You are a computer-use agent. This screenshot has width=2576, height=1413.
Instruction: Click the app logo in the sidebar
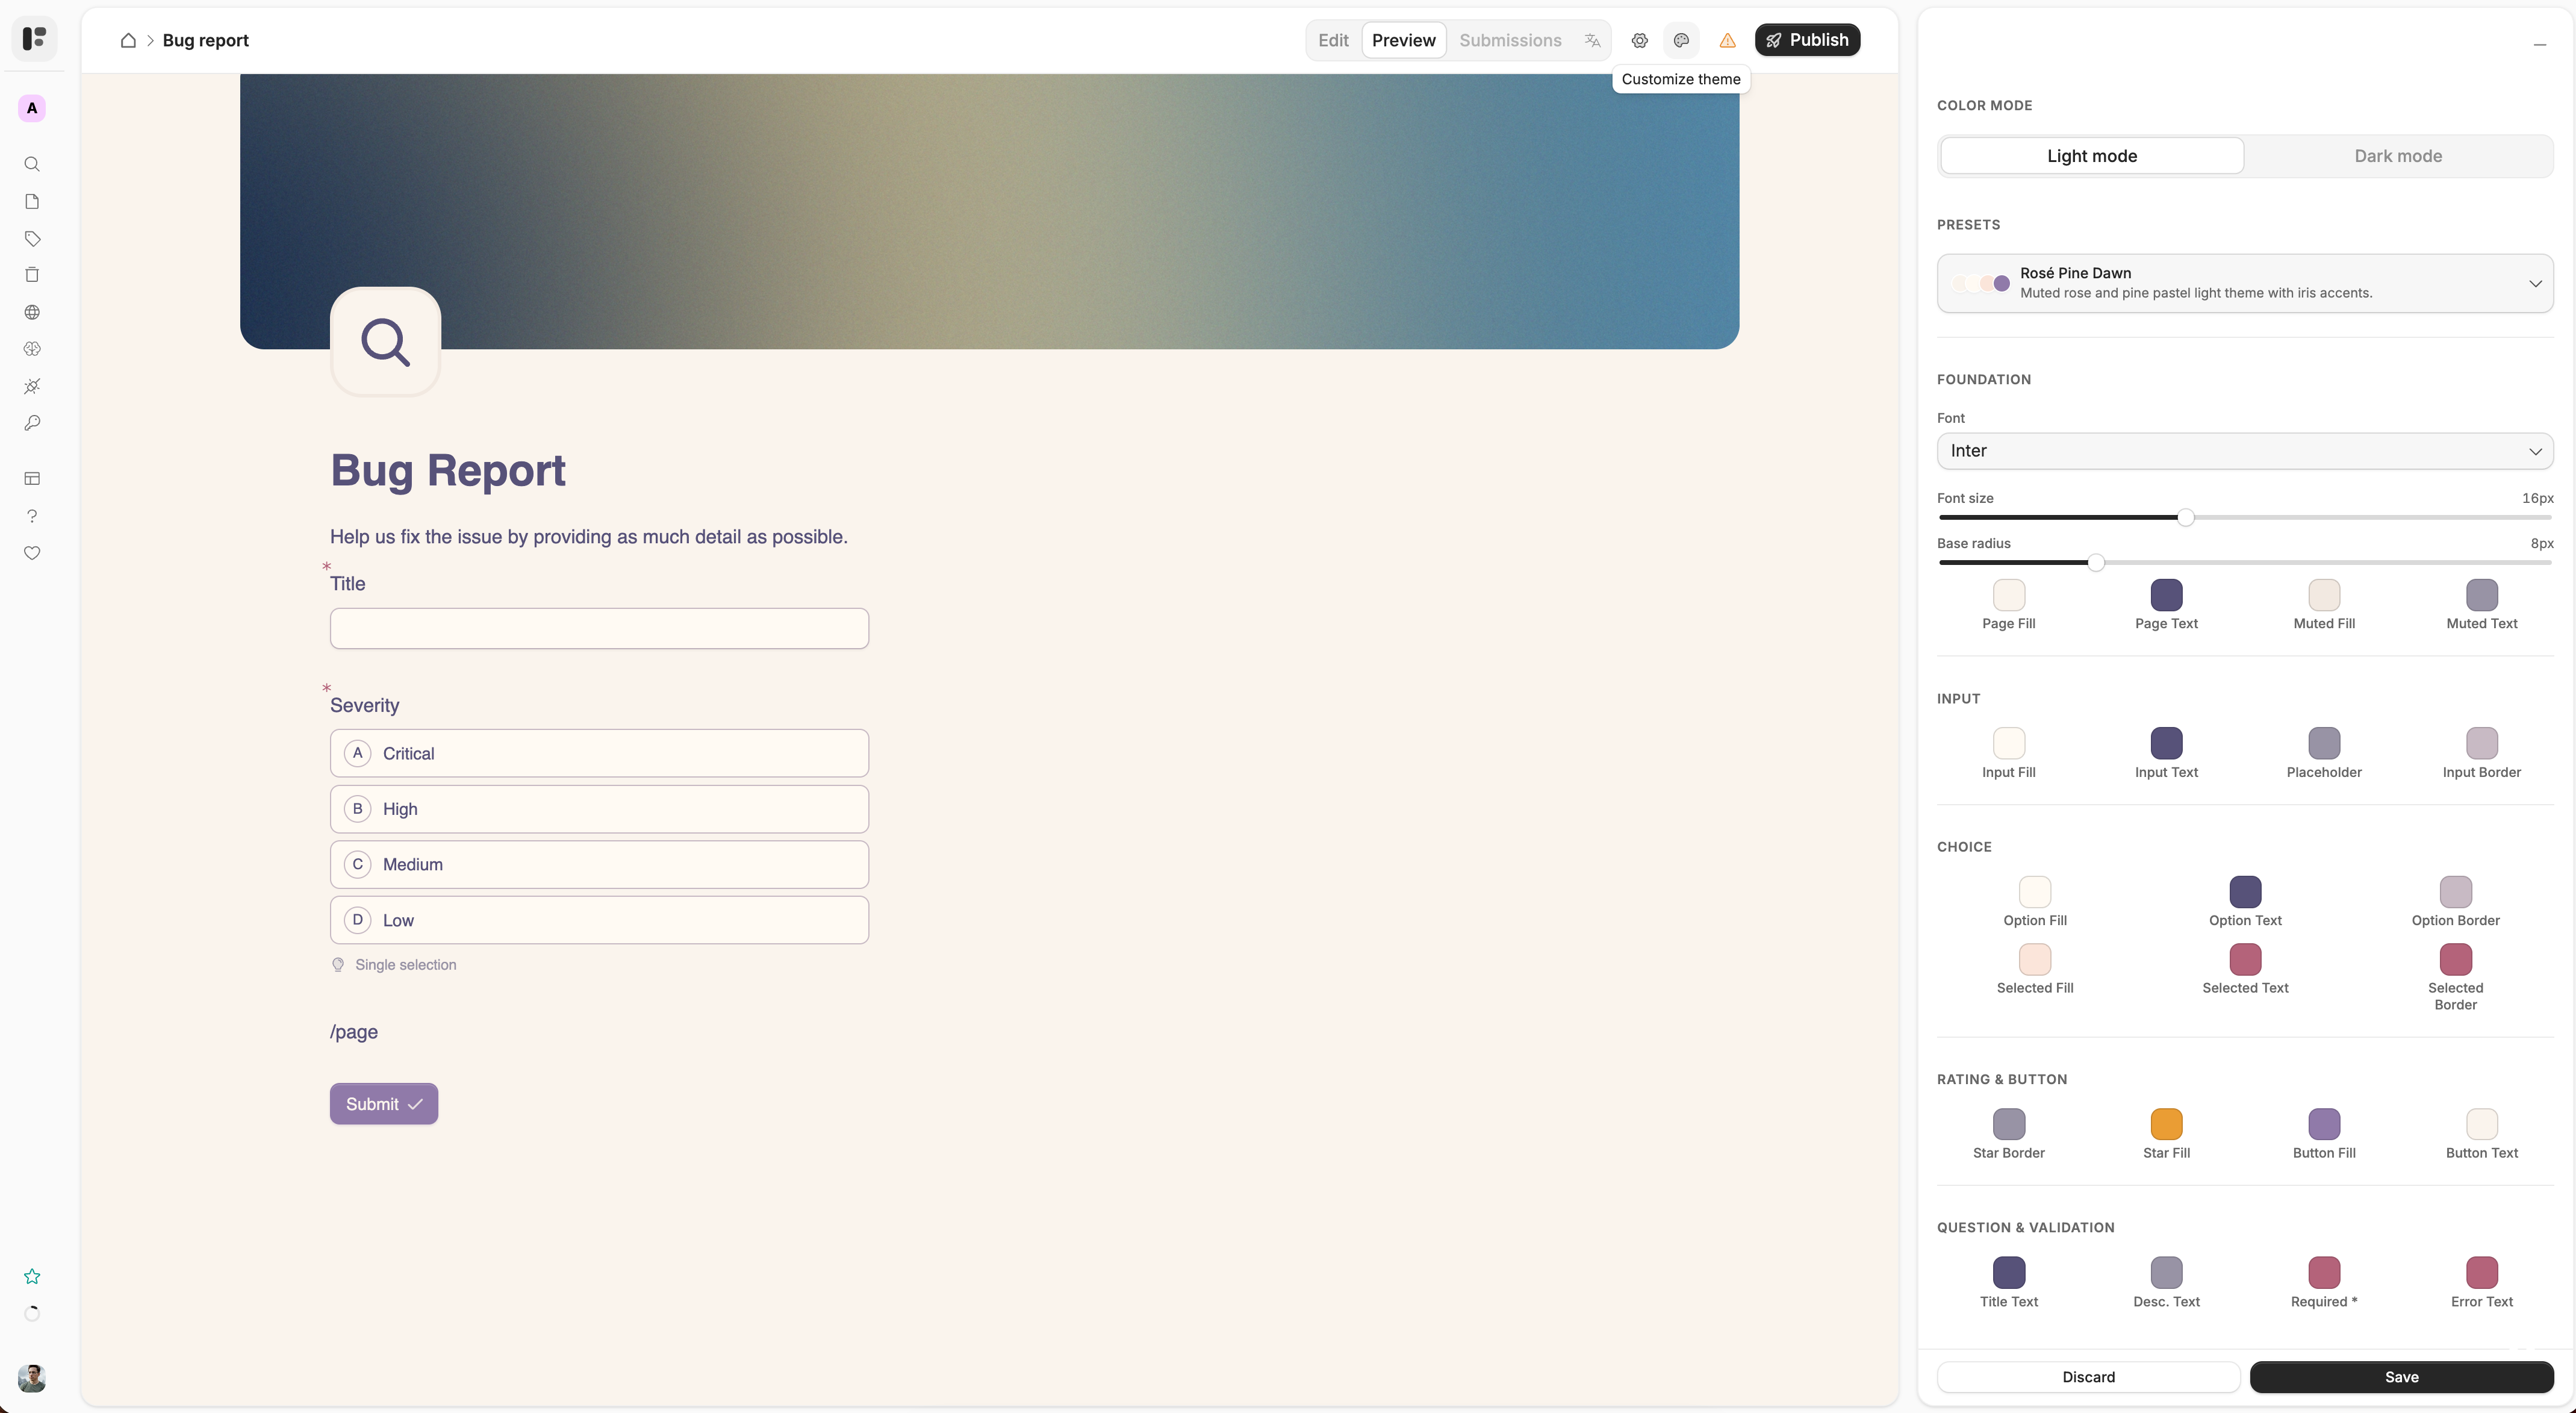(34, 39)
